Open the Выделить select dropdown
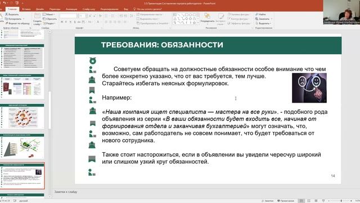Screen dimensions: 360x203 [x=263, y=23]
